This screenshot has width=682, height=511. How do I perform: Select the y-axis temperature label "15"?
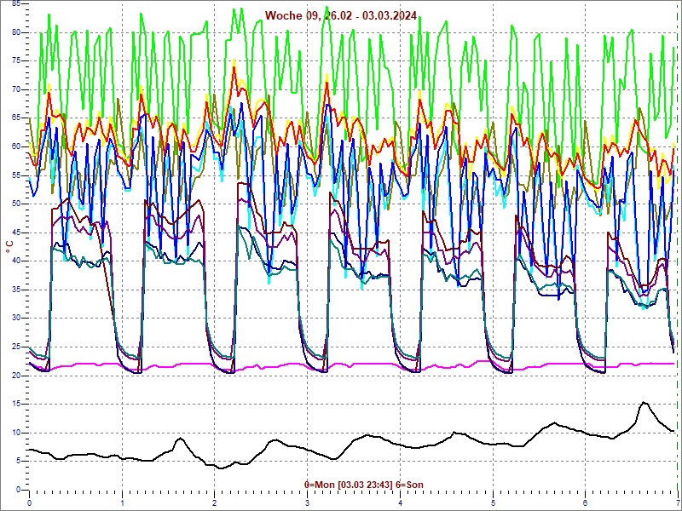pos(16,404)
